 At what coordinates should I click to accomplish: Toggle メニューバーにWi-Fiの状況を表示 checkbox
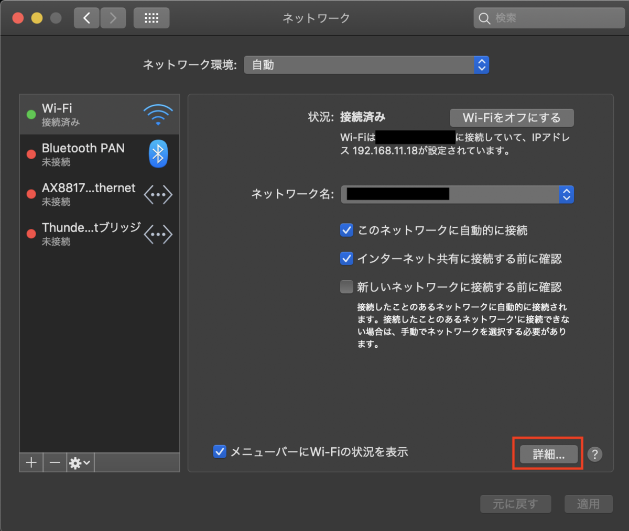(220, 451)
